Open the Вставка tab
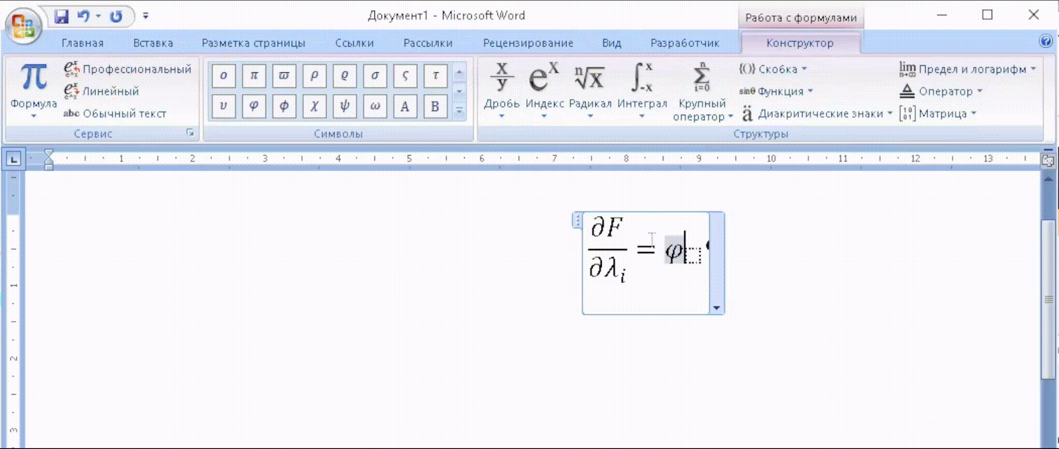The width and height of the screenshot is (1059, 449). click(x=153, y=43)
